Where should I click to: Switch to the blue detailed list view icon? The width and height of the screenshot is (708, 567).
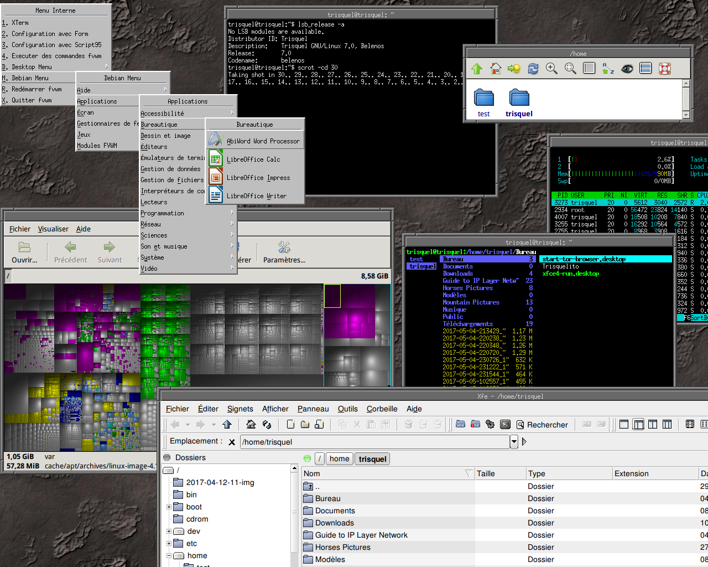[645, 69]
